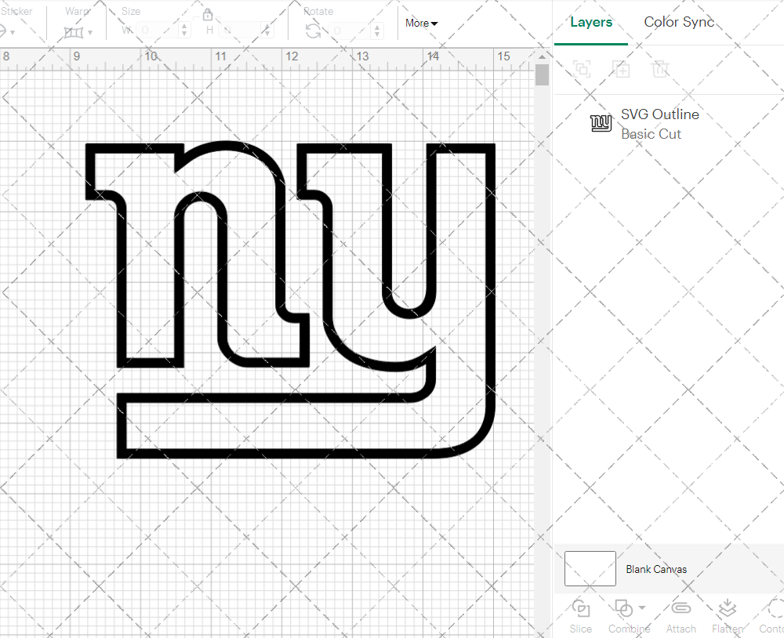Click the layer thumbnail of the NY logo
This screenshot has width=784, height=638.
pos(601,123)
